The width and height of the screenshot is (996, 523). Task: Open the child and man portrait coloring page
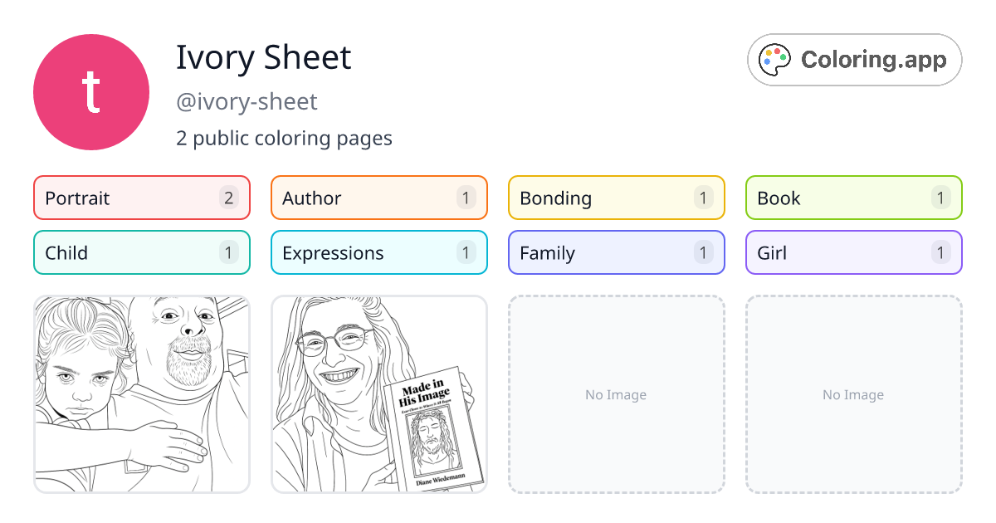tap(141, 394)
